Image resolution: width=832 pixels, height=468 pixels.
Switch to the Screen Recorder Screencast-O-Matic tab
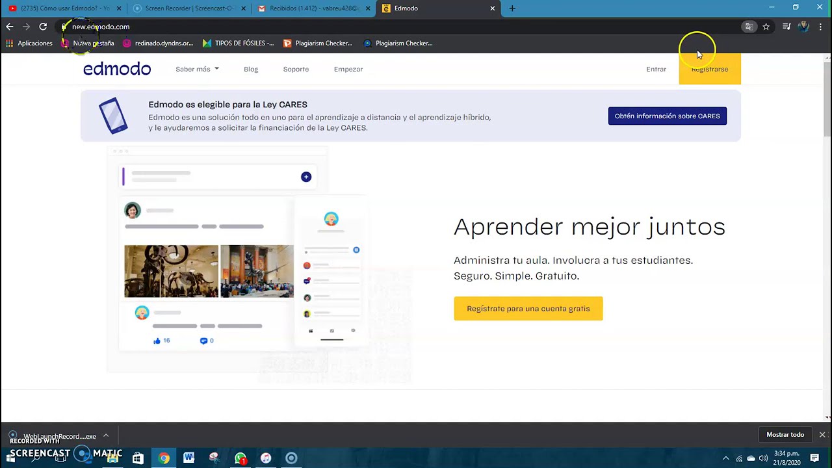pos(188,8)
